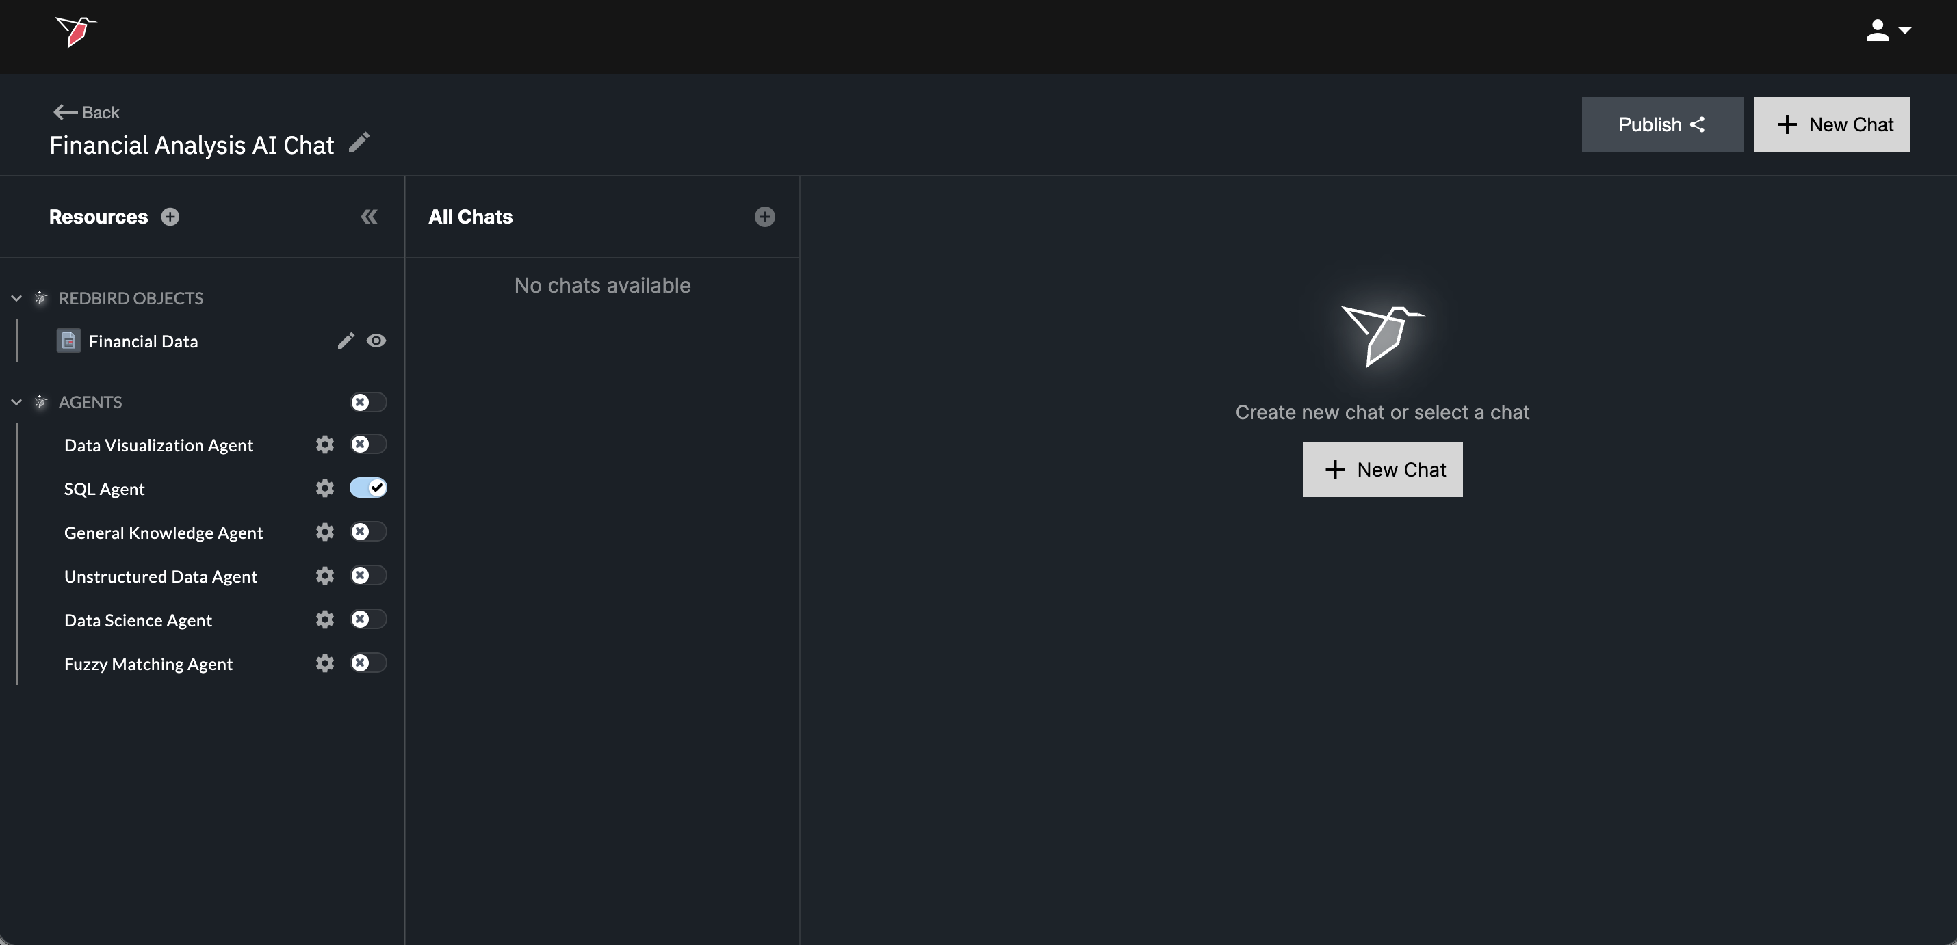Edit the Financial Data object

coord(346,341)
